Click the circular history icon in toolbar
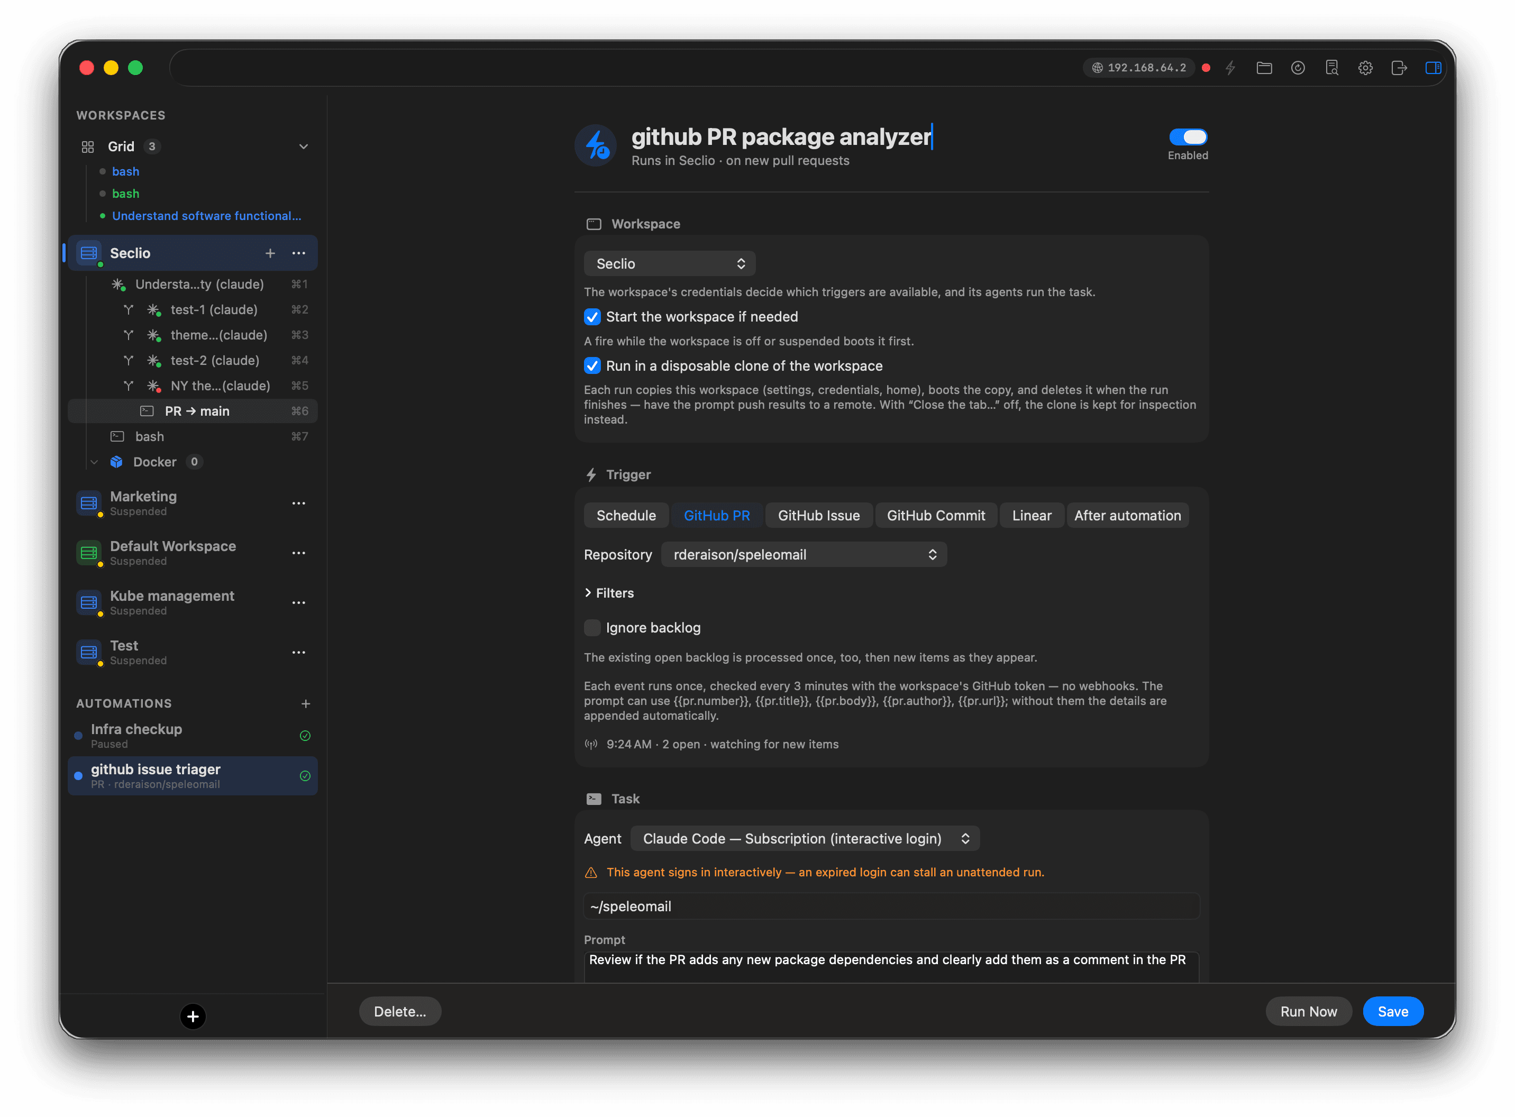 click(1298, 68)
